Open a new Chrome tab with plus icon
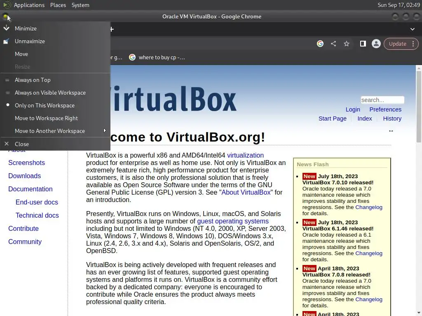Screen dimensions: 422x316 click(112, 29)
